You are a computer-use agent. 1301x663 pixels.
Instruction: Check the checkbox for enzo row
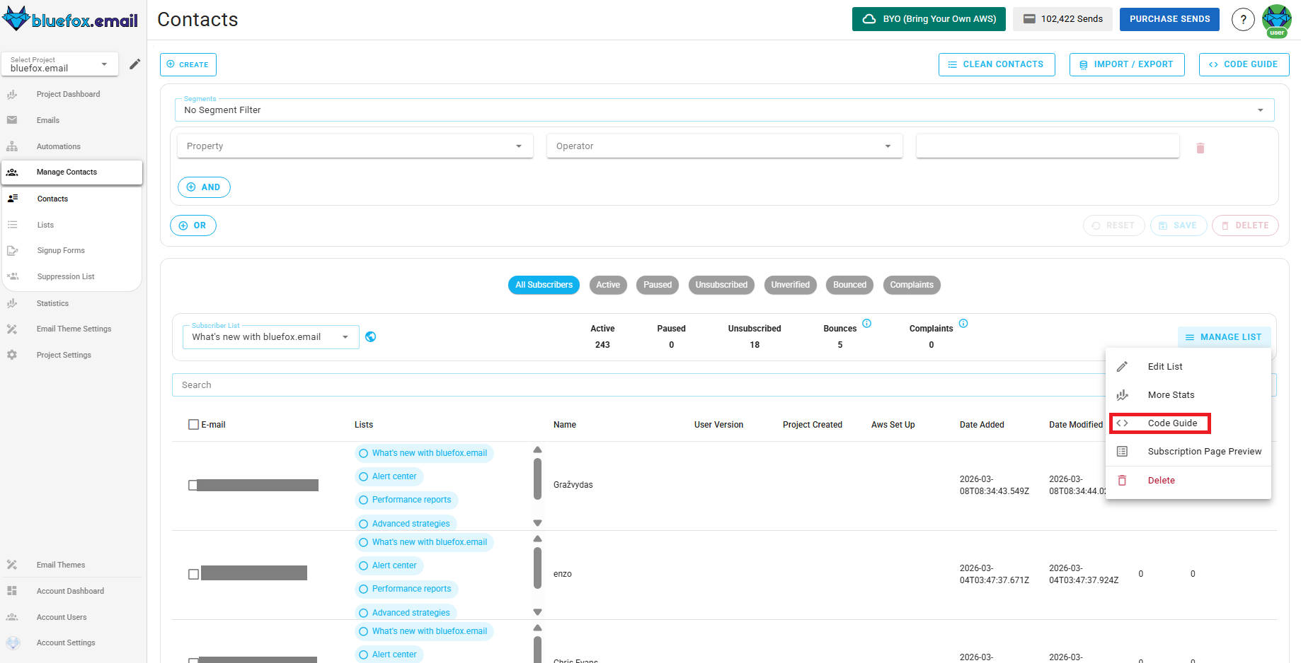coord(193,574)
